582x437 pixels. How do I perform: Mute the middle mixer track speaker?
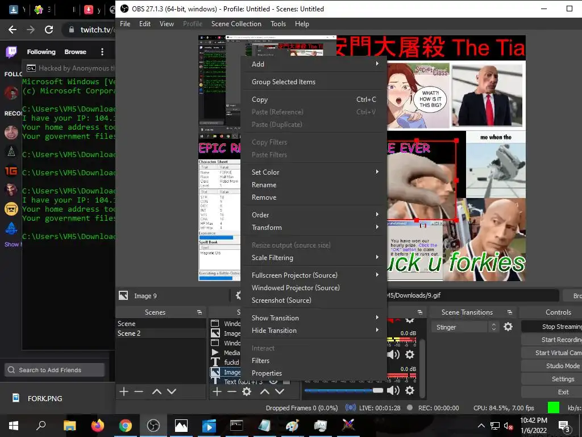tap(393, 354)
